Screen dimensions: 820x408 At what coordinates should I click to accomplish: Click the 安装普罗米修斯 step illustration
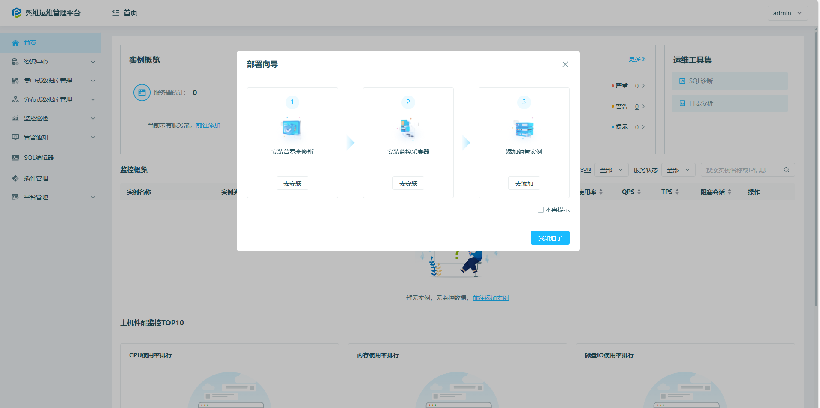[292, 129]
